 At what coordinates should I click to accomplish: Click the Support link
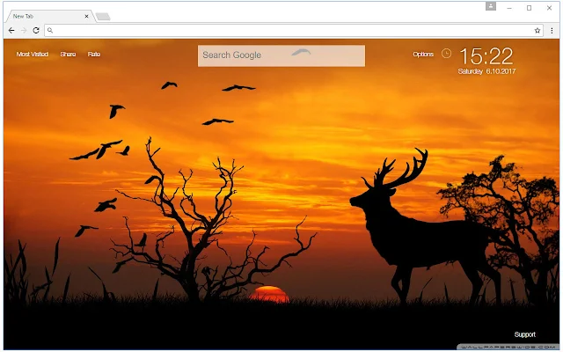pyautogui.click(x=524, y=334)
